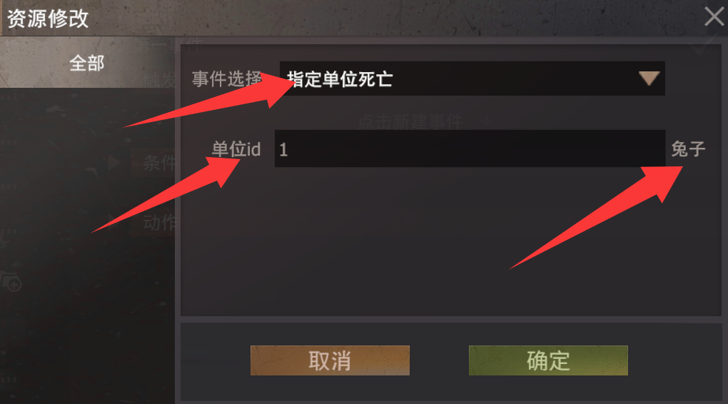Select the 全部 category tab
The height and width of the screenshot is (404, 728).
[87, 63]
